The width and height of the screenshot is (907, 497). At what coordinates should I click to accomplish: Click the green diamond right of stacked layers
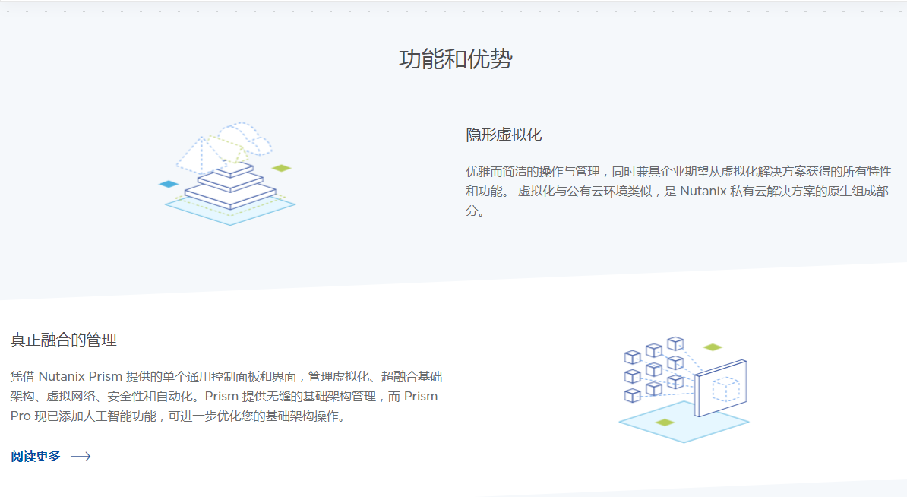(x=282, y=168)
